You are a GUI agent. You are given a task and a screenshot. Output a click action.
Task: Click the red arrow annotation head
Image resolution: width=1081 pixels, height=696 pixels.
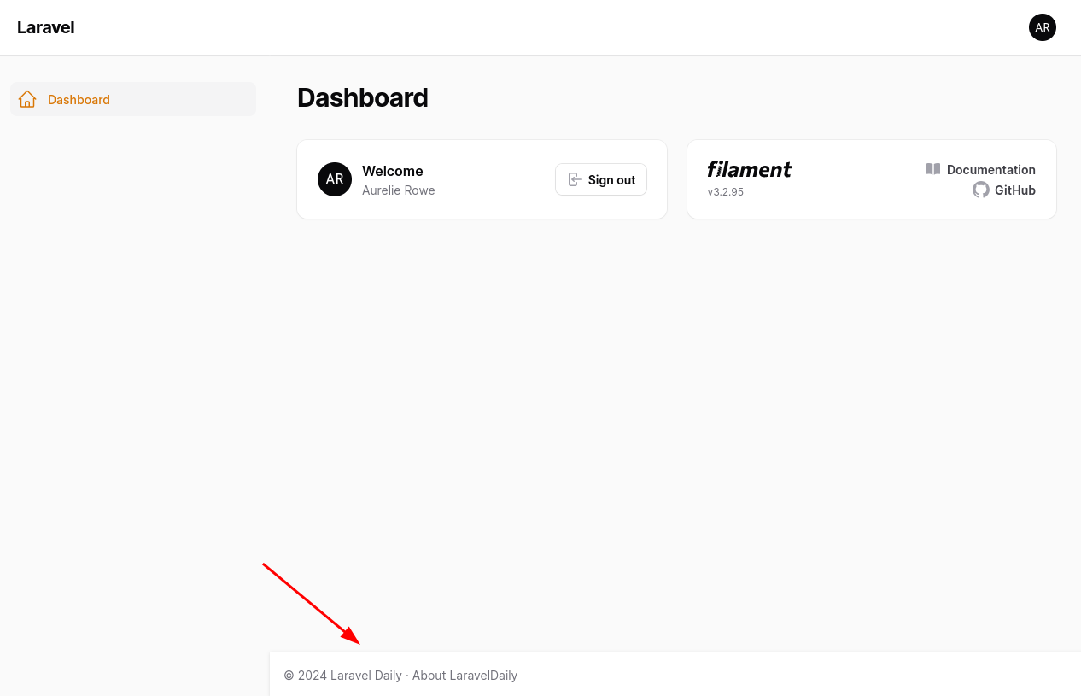(x=352, y=636)
